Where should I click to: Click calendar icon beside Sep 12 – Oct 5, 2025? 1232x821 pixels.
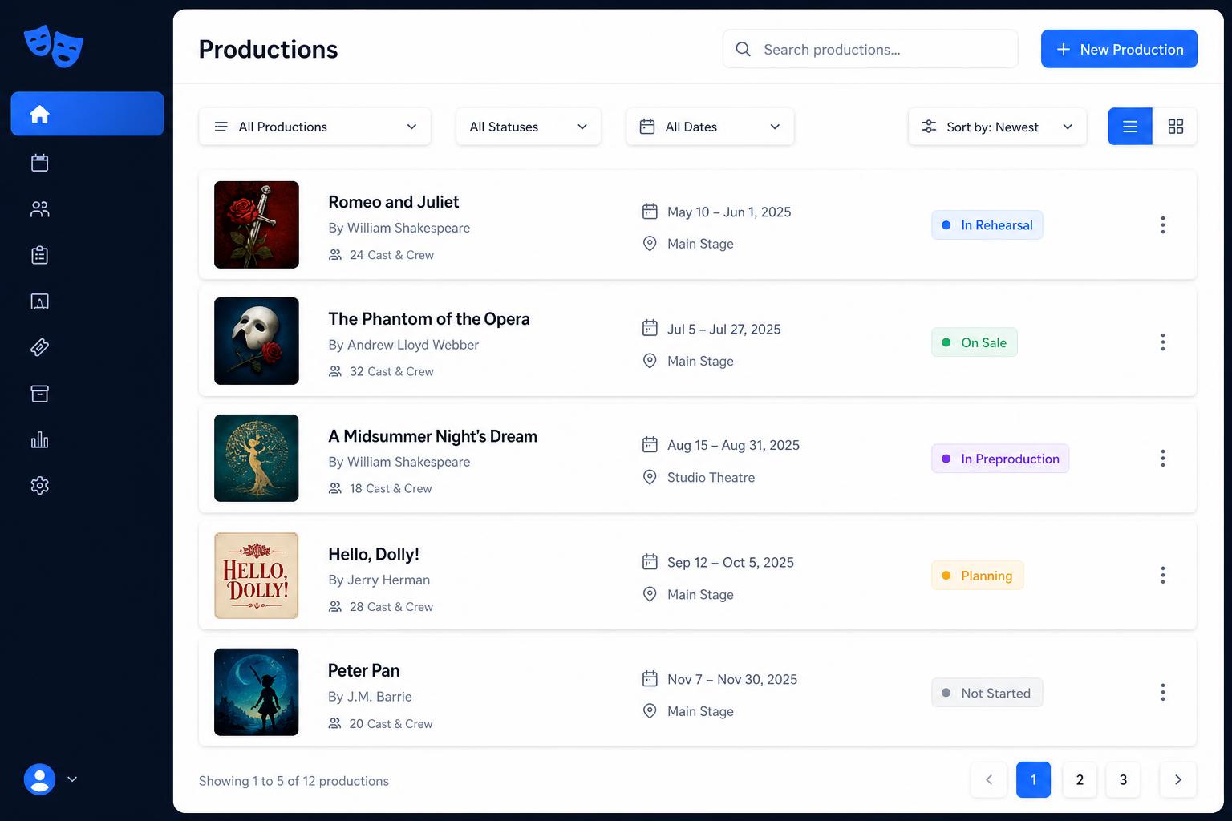coord(650,562)
